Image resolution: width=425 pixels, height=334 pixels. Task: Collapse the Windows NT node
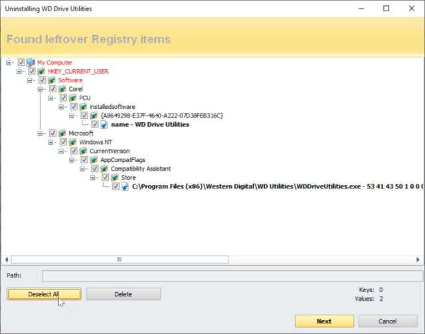50,142
